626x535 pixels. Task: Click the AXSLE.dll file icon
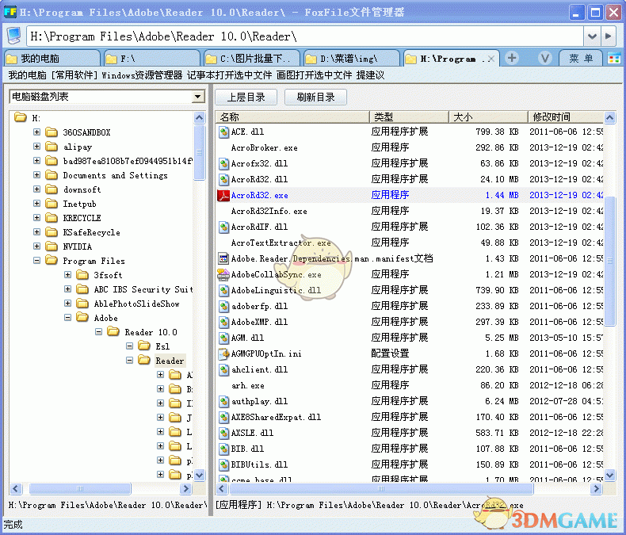(223, 434)
